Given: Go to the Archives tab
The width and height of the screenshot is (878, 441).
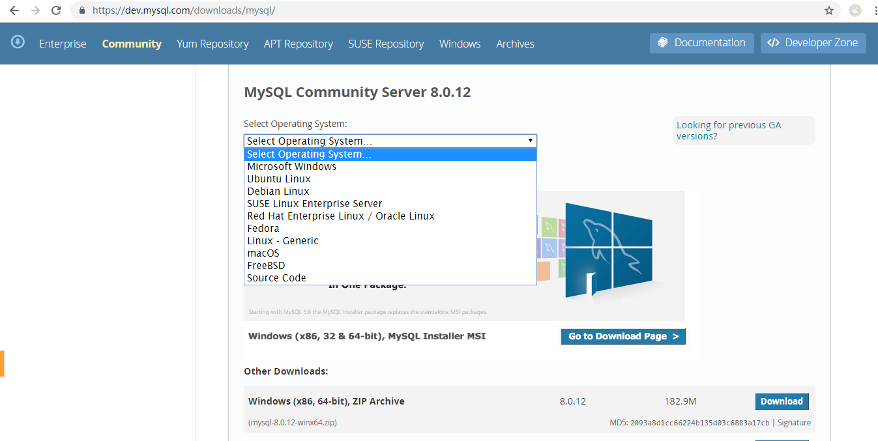Looking at the screenshot, I should point(515,44).
